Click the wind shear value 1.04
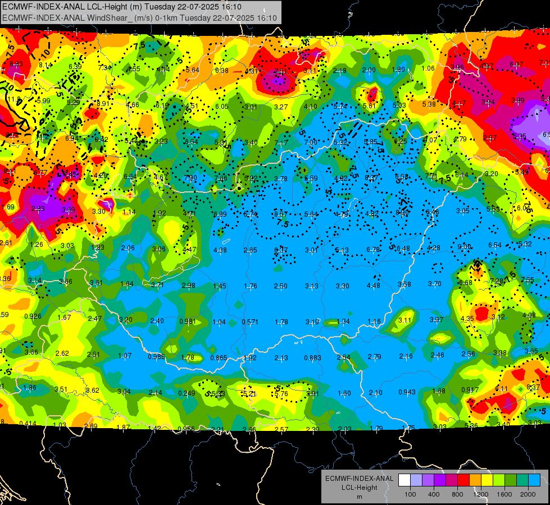This screenshot has height=505, width=550. [219, 322]
